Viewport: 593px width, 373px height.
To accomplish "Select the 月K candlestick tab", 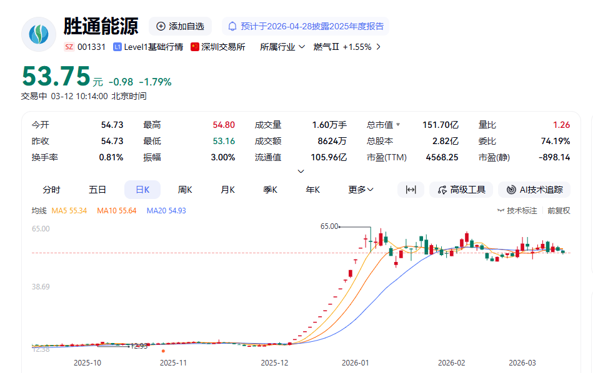I will click(x=227, y=190).
